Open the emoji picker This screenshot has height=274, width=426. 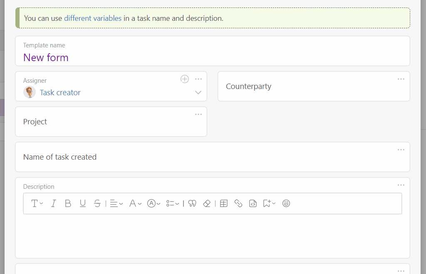pos(286,203)
